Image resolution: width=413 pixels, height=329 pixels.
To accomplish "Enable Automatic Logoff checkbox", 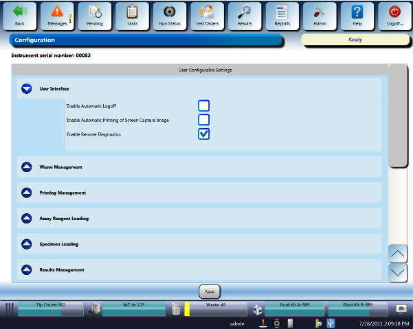I will (203, 106).
